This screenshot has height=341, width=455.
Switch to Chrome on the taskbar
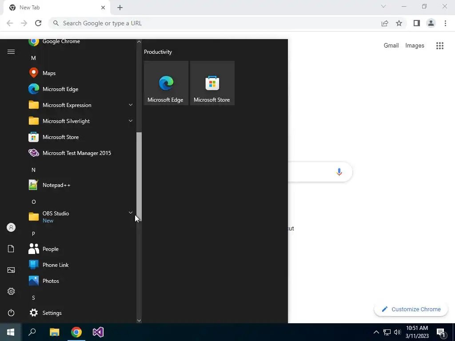76,332
